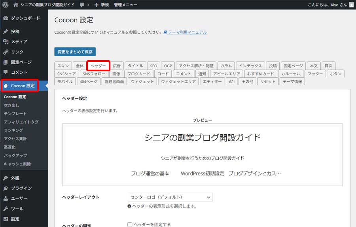Click the Links chain icon in sidebar
Image resolution: width=356 pixels, height=227 pixels.
pyautogui.click(x=6, y=52)
